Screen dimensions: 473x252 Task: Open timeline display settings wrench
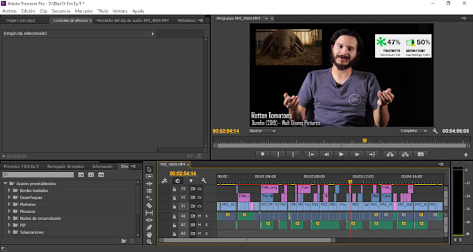[204, 180]
